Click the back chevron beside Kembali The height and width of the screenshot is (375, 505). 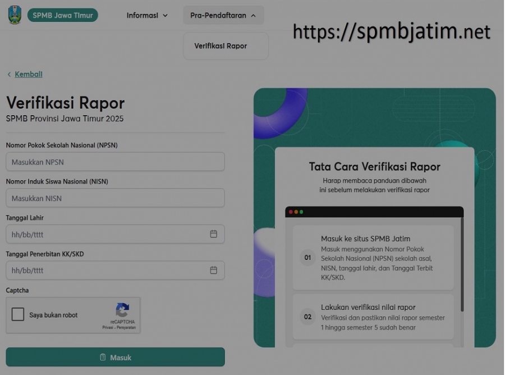point(8,74)
